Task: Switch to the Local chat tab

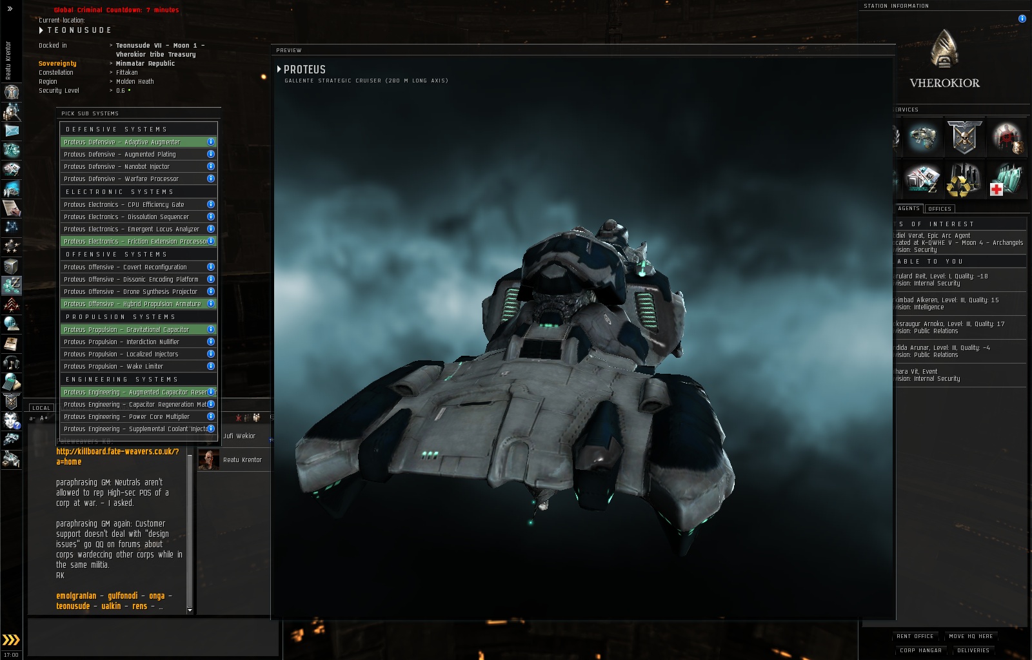Action: (41, 408)
